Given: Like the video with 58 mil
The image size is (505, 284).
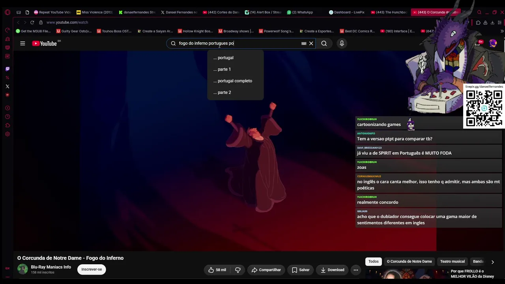Looking at the screenshot, I should pyautogui.click(x=217, y=270).
